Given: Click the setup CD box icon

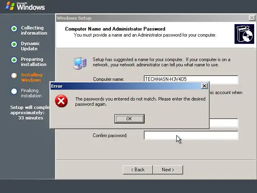Looking at the screenshot, I should [x=244, y=34].
